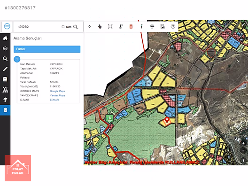The image size is (248, 186).
Task: Click the listing number #1300376317
Action: pos(20,8)
